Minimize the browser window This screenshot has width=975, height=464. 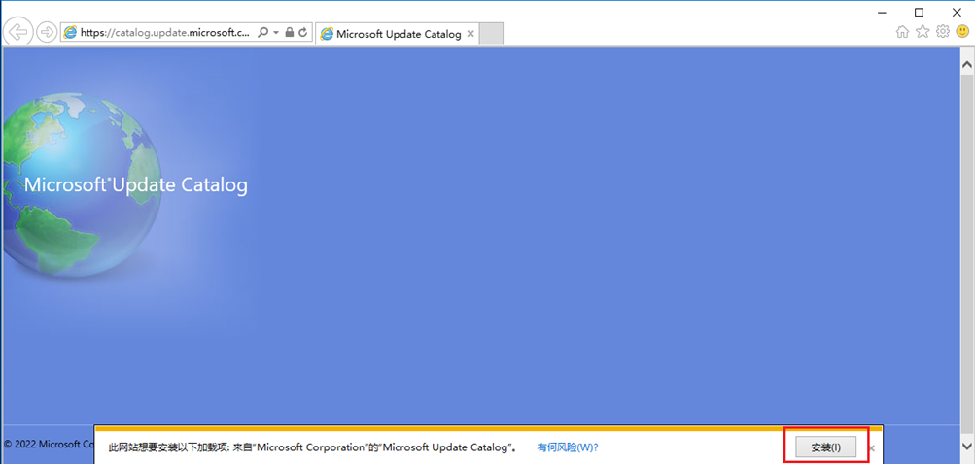point(882,12)
